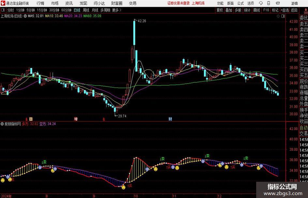The width and height of the screenshot is (308, 198).
Task: Click the 上海机场(日线) chart title
Action: pos(12,16)
